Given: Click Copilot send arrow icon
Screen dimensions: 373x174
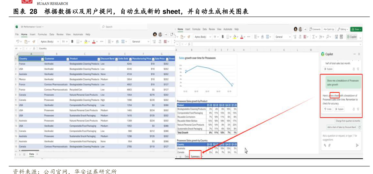Looking at the screenshot, I should (x=357, y=145).
